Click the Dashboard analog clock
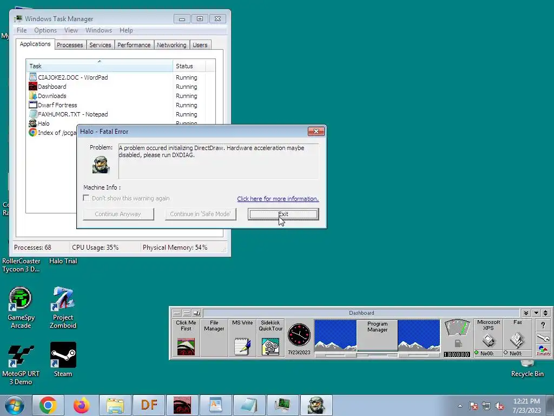 coord(299,334)
